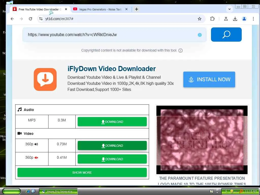Click the blue search magnifier button
Image resolution: width=260 pixels, height=195 pixels.
point(226,35)
